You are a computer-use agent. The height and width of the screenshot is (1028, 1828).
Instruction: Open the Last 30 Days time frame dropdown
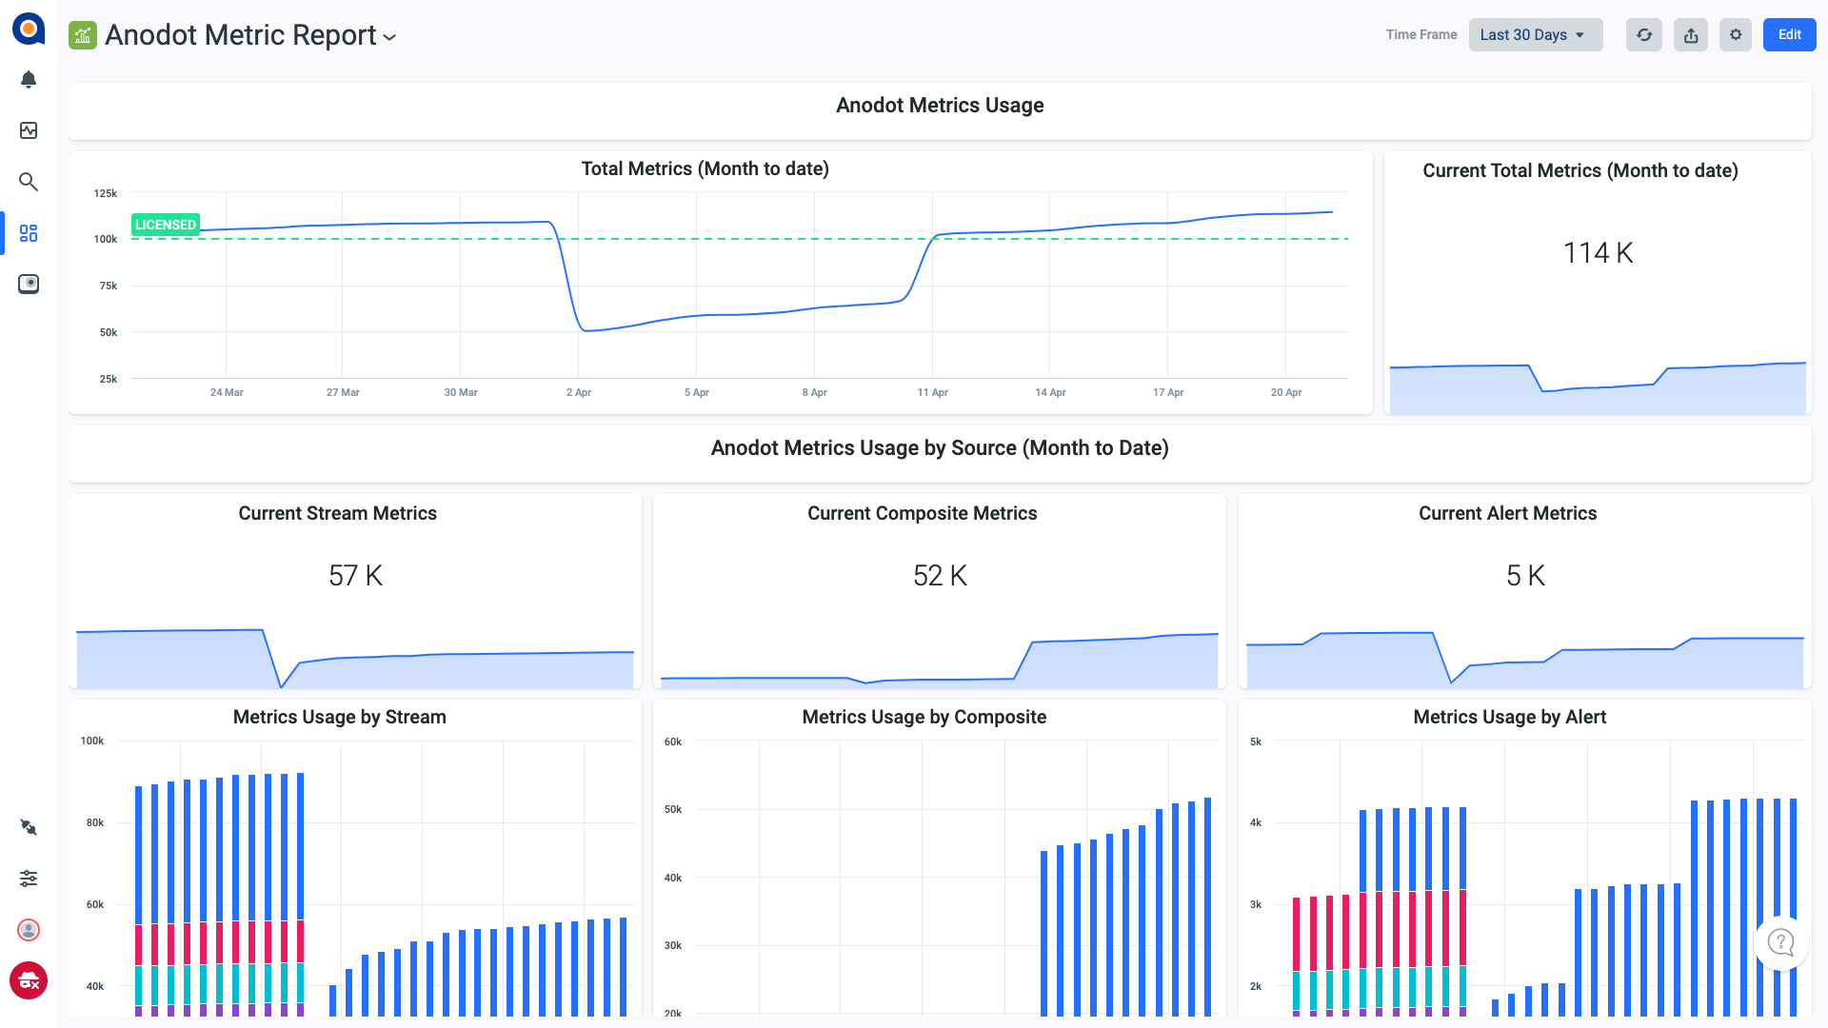click(1536, 35)
